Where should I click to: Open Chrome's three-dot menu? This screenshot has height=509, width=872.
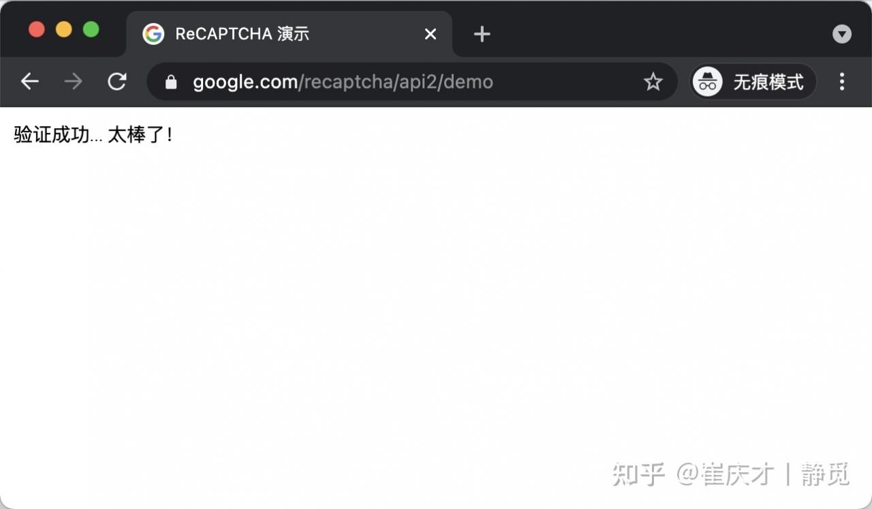tap(842, 82)
